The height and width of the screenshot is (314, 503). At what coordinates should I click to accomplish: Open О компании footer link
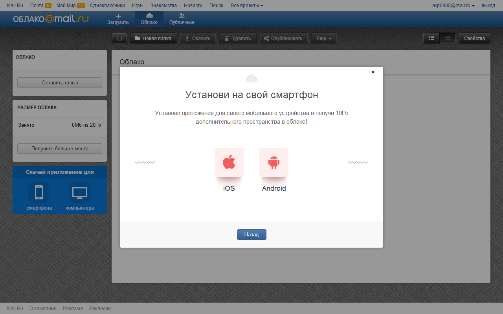click(43, 309)
